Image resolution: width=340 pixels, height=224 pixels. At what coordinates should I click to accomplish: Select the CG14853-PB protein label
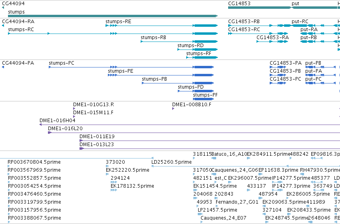[285, 71]
